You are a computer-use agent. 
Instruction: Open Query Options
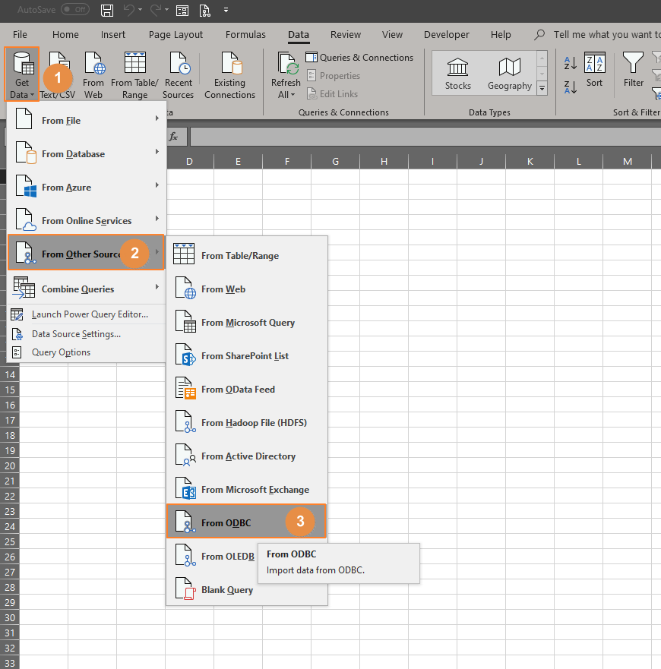click(x=87, y=352)
